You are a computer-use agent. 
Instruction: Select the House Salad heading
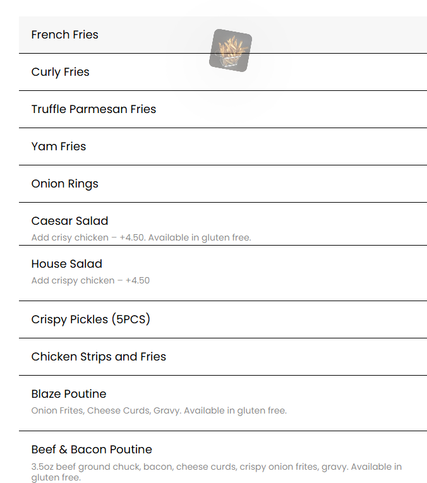click(66, 264)
